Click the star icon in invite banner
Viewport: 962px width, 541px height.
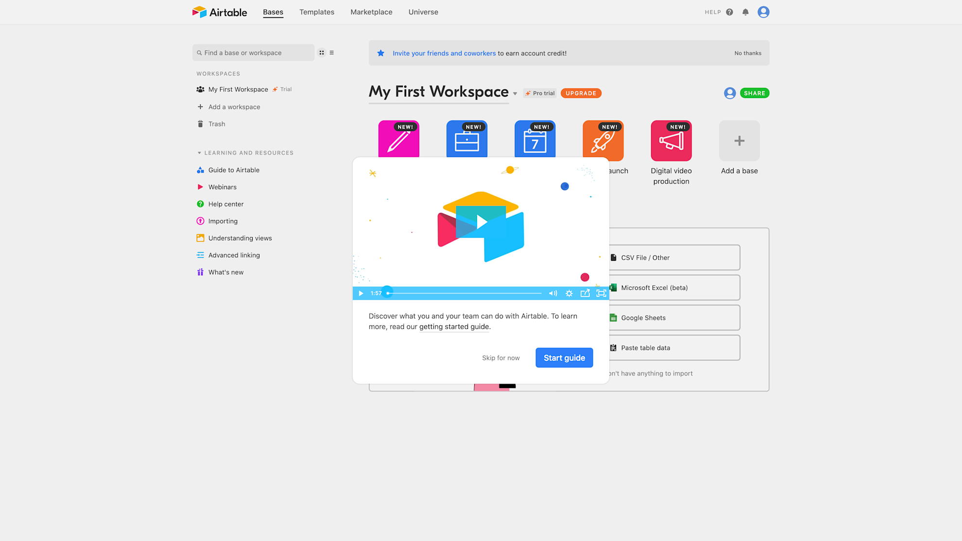pyautogui.click(x=381, y=53)
